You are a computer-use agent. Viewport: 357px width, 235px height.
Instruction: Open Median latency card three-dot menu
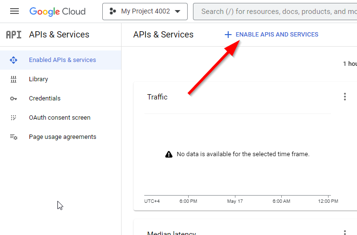tap(344, 233)
